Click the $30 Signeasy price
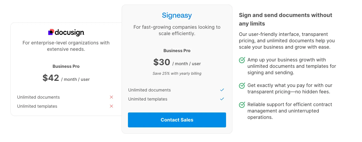362x142 pixels. pyautogui.click(x=162, y=62)
